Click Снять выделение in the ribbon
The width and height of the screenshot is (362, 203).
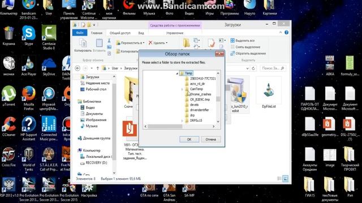click(245, 47)
